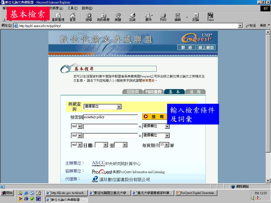Click the 聯絡 contact button in banner
271x203 pixels.
tap(187, 48)
